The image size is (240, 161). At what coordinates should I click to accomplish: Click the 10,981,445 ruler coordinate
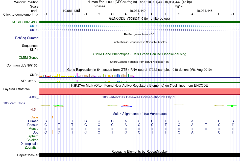click(204, 11)
